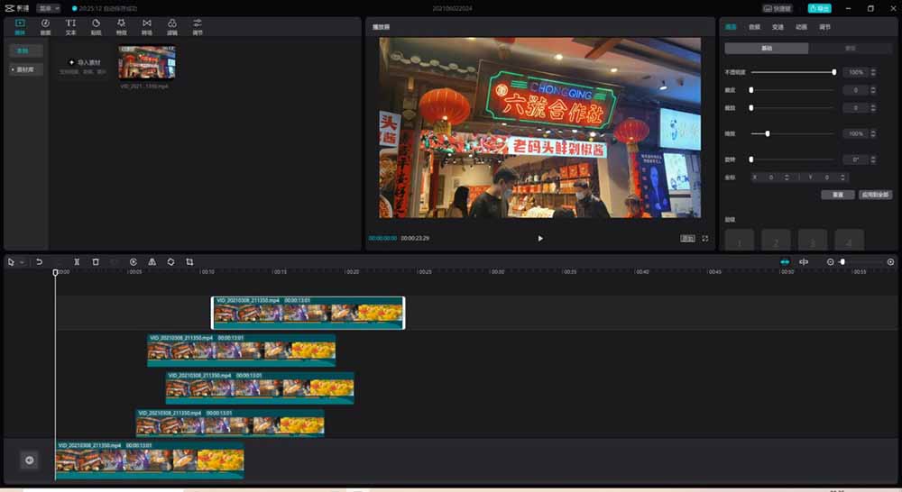Screen dimensions: 902x492
Task: Open fullscreen preview mode
Action: (x=705, y=239)
